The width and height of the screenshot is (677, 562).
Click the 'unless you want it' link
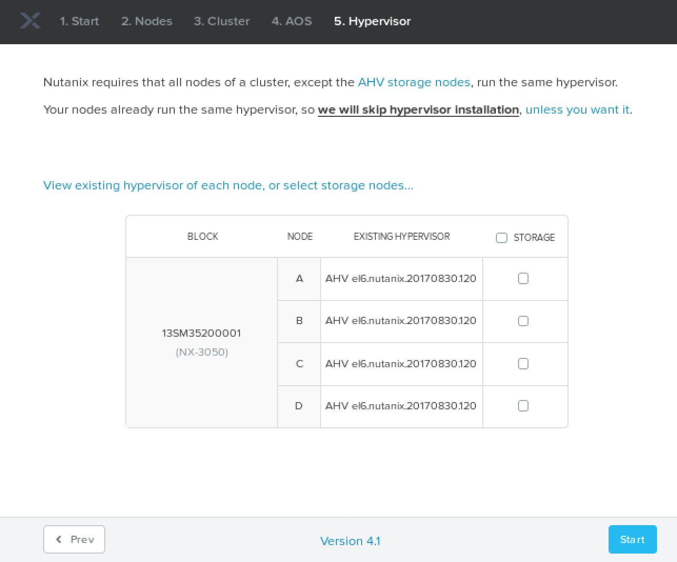pyautogui.click(x=578, y=110)
